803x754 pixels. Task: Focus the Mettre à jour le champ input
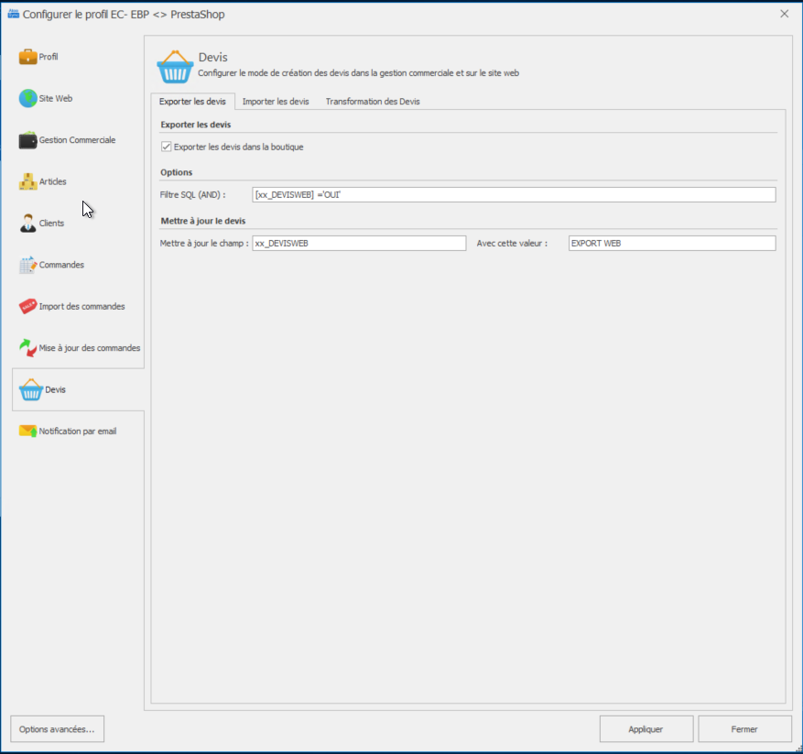(359, 243)
